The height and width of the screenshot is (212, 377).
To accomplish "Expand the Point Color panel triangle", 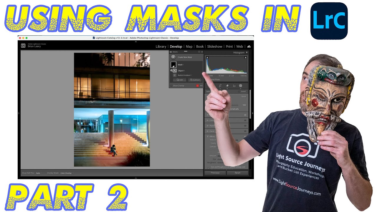I will point(208,126).
